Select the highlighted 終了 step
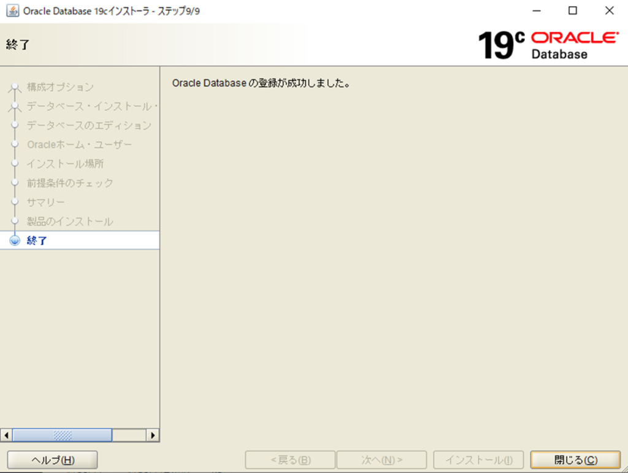 [x=37, y=241]
